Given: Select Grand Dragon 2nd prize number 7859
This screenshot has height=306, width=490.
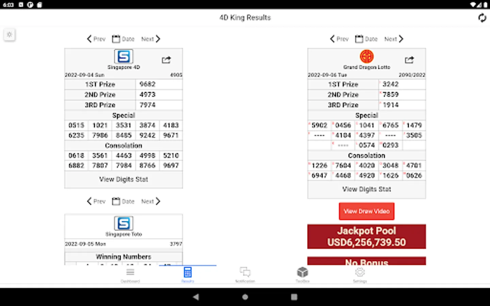Looking at the screenshot, I should (390, 95).
